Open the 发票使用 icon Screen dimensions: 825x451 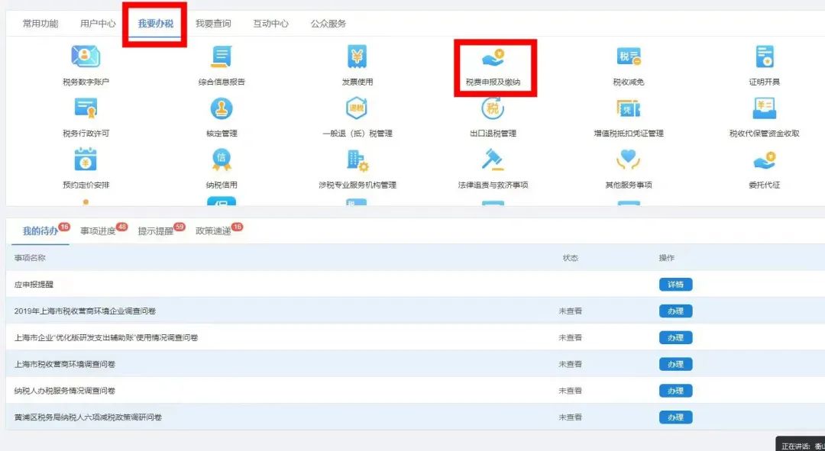357,58
